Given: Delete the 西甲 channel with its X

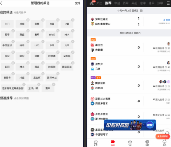Looking at the screenshot, I should click(x=13, y=31).
